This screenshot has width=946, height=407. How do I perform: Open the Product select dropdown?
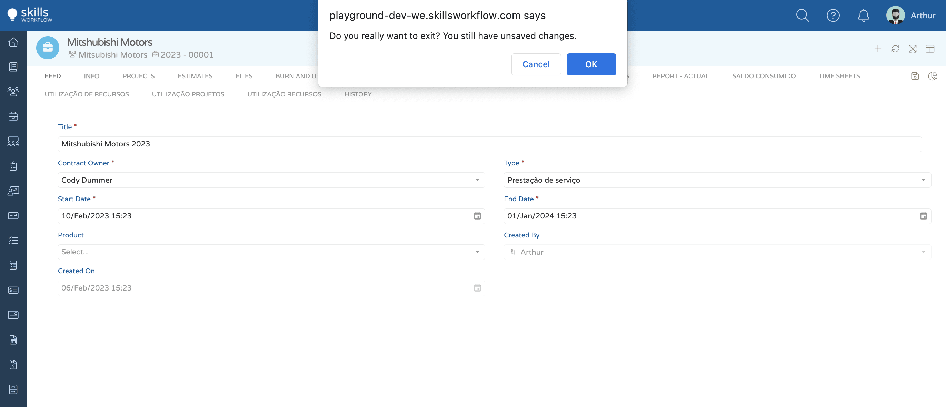(x=477, y=252)
